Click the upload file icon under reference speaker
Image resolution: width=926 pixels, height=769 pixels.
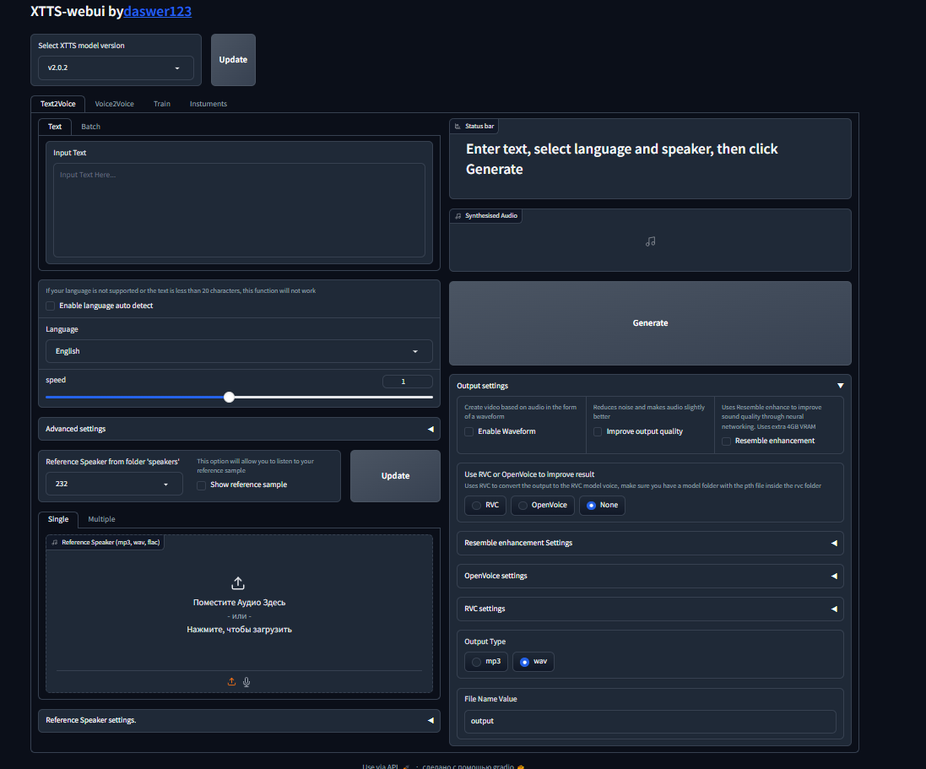pos(231,682)
